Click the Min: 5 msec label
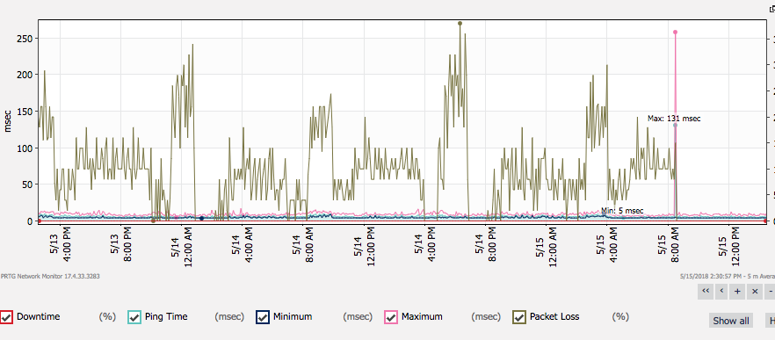Image resolution: width=775 pixels, height=340 pixels. (622, 211)
